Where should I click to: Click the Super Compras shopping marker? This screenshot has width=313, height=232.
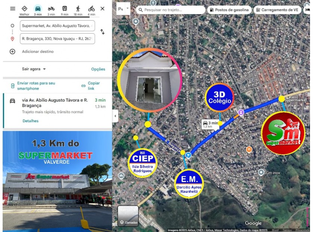point(188,155)
